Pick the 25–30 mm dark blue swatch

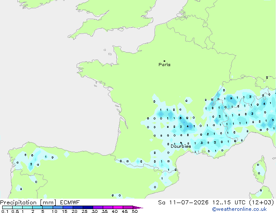(x=88, y=207)
